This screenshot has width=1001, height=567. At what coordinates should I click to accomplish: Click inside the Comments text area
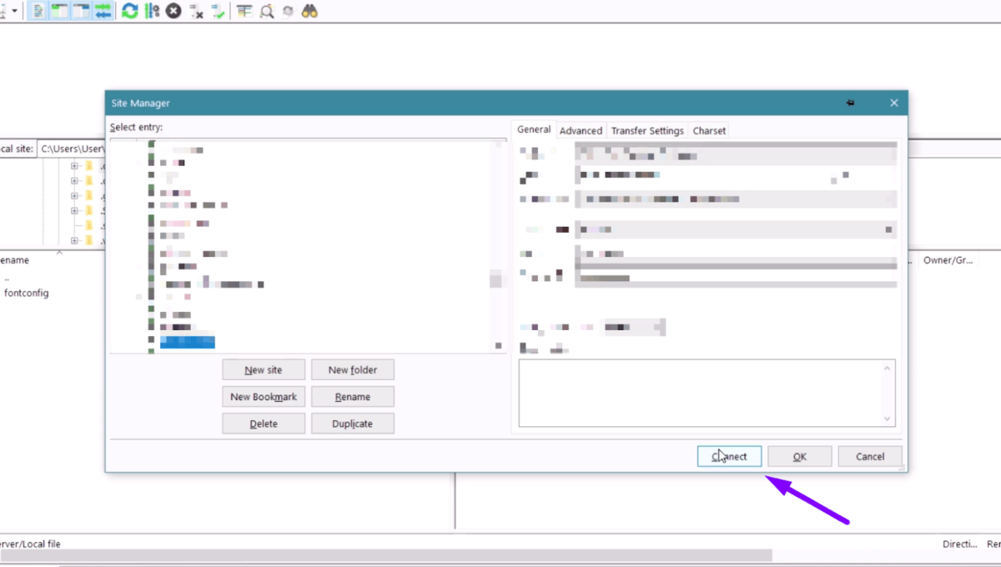coord(707,392)
